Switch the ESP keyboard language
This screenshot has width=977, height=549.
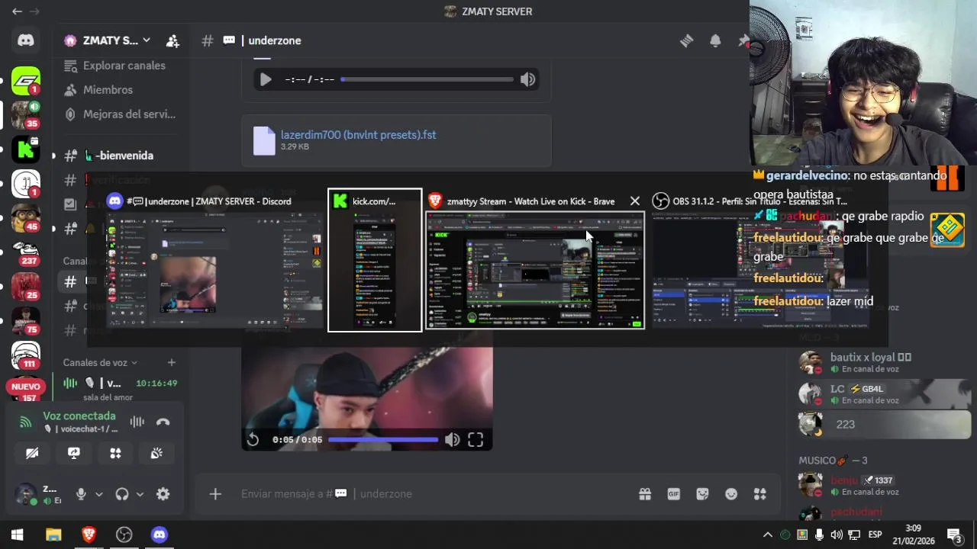875,535
